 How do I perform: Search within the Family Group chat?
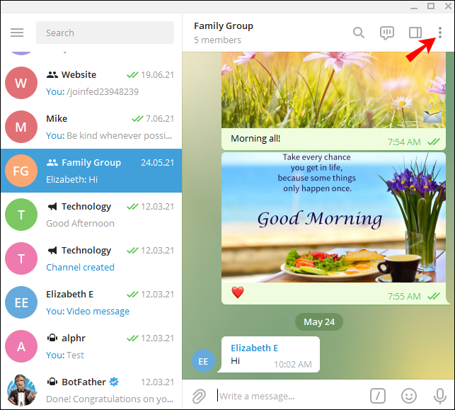(x=359, y=33)
